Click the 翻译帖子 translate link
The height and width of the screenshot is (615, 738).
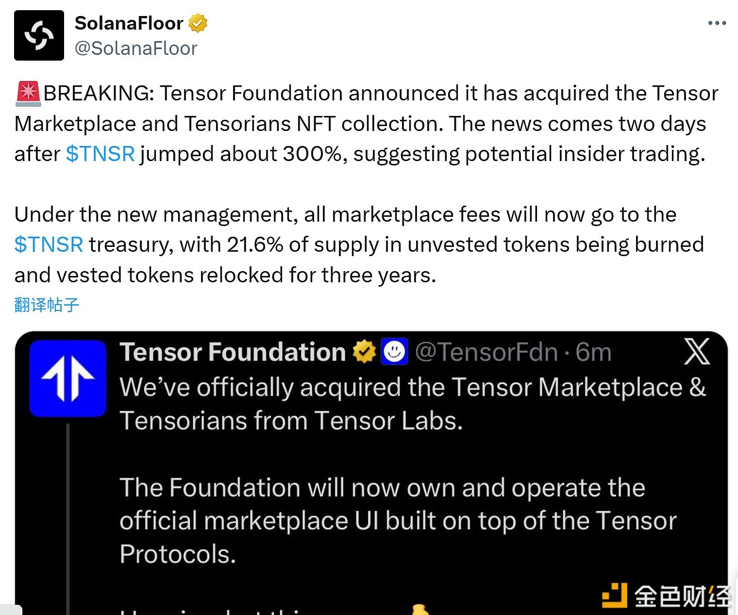(46, 305)
